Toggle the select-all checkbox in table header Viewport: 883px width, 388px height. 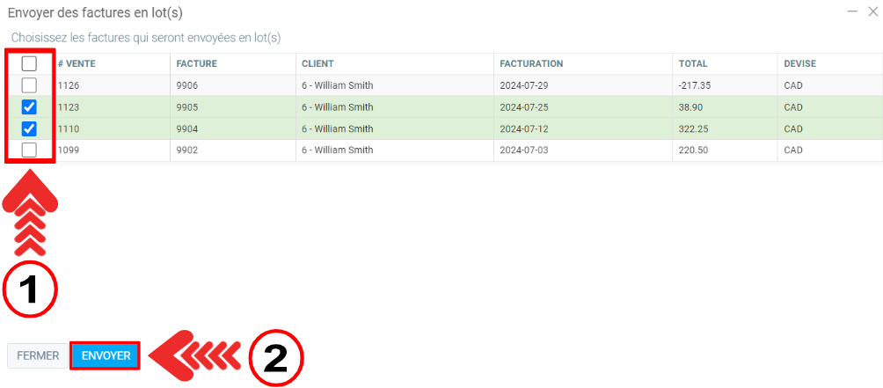point(29,63)
